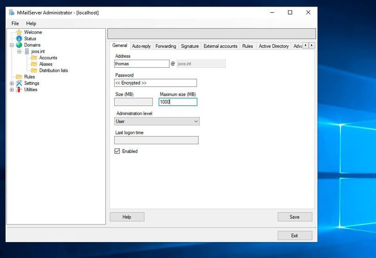The width and height of the screenshot is (376, 258).
Task: Click the Domains globe icon
Action: pos(19,45)
